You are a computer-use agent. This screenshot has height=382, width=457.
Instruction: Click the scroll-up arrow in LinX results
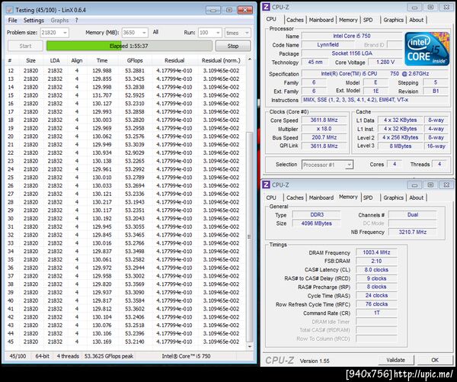[x=250, y=59]
